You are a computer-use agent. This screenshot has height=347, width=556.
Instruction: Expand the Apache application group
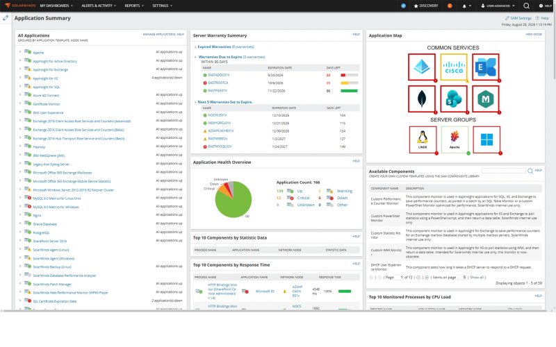coord(20,51)
